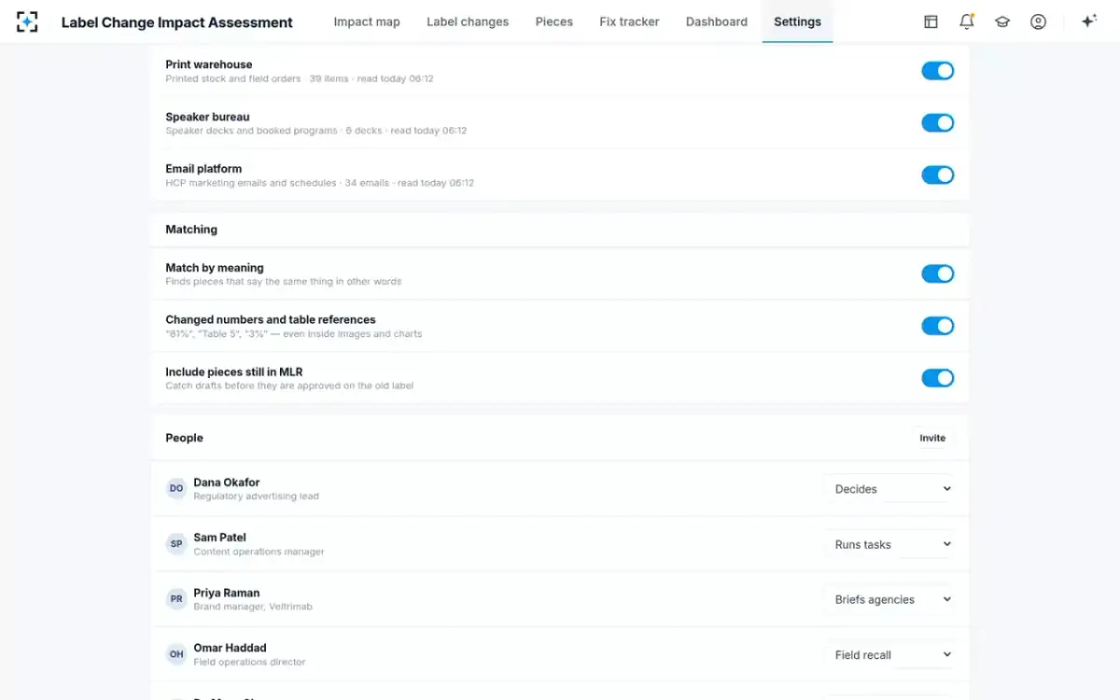Click the Sam Patel name
The width and height of the screenshot is (1120, 700).
[219, 538]
